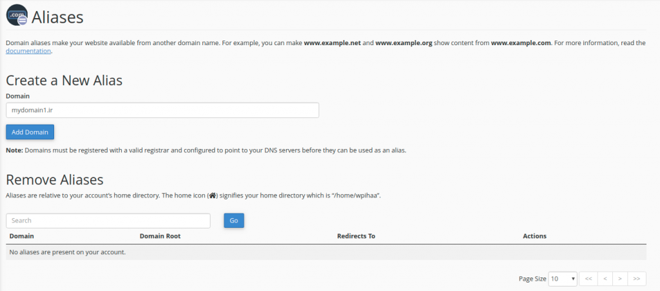Click the Create a New Alias heading
The height and width of the screenshot is (291, 660).
64,81
